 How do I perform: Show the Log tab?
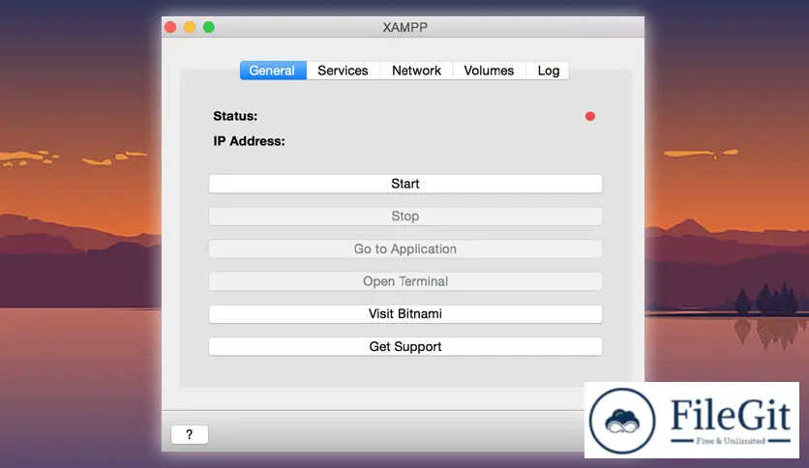(x=548, y=71)
